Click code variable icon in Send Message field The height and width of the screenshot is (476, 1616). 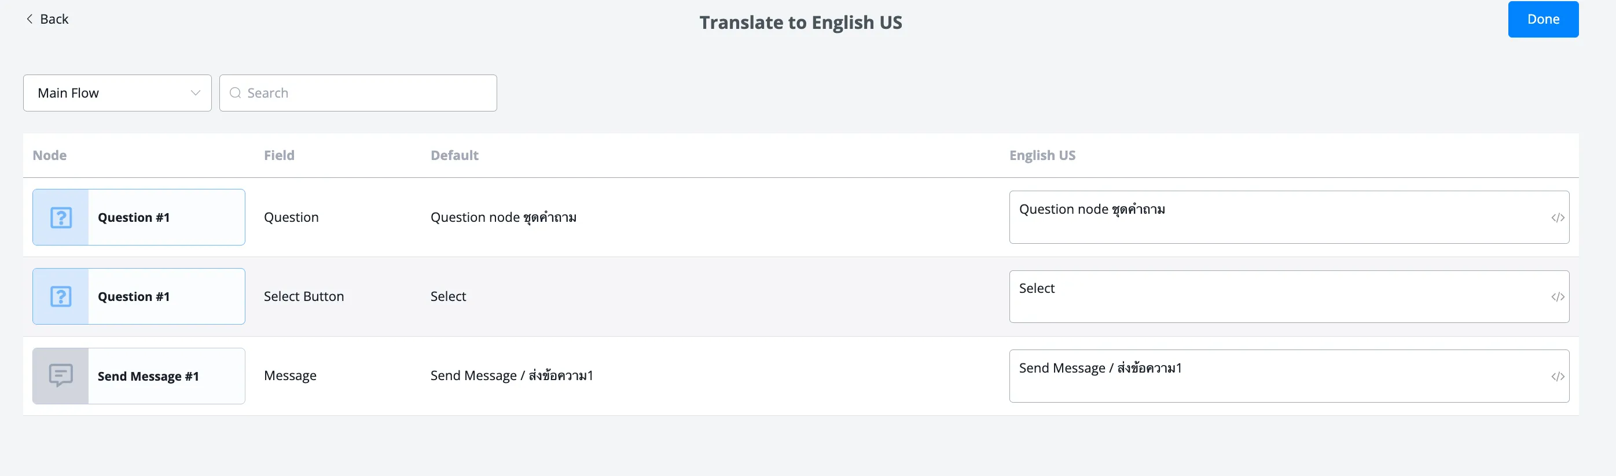tap(1558, 377)
